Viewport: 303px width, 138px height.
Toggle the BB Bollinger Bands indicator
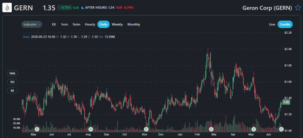point(12,91)
